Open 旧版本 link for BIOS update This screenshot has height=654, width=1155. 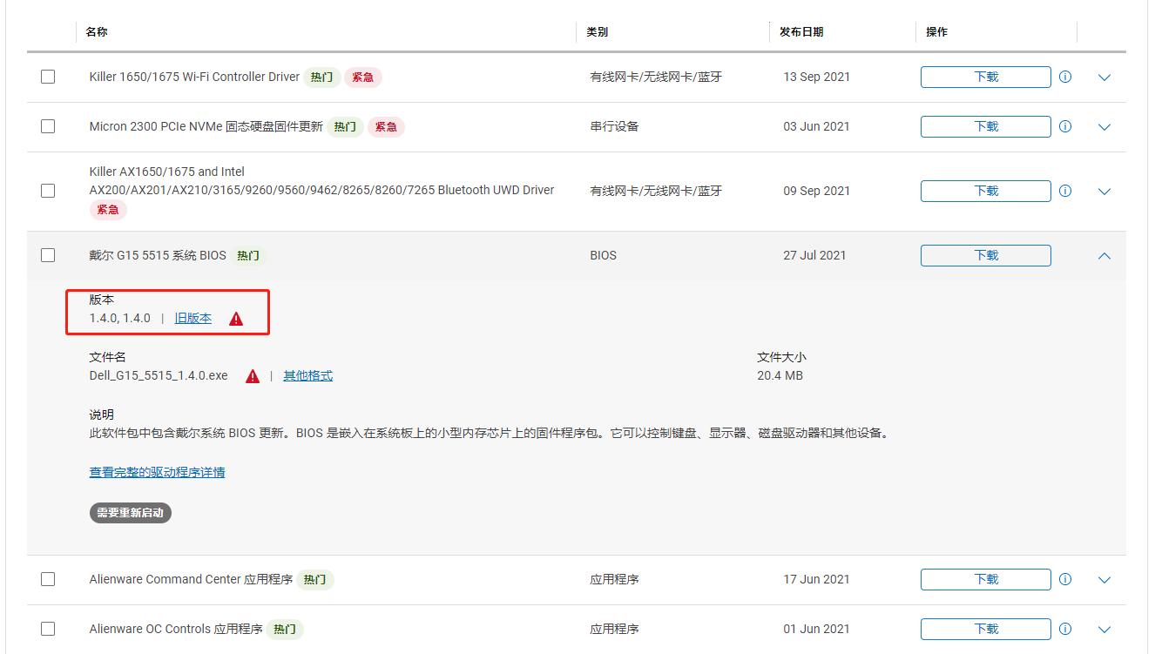point(192,318)
